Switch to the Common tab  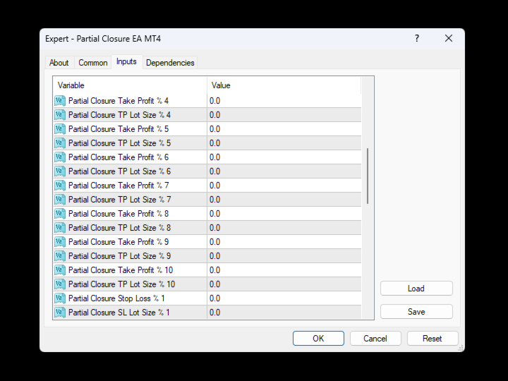tap(93, 63)
